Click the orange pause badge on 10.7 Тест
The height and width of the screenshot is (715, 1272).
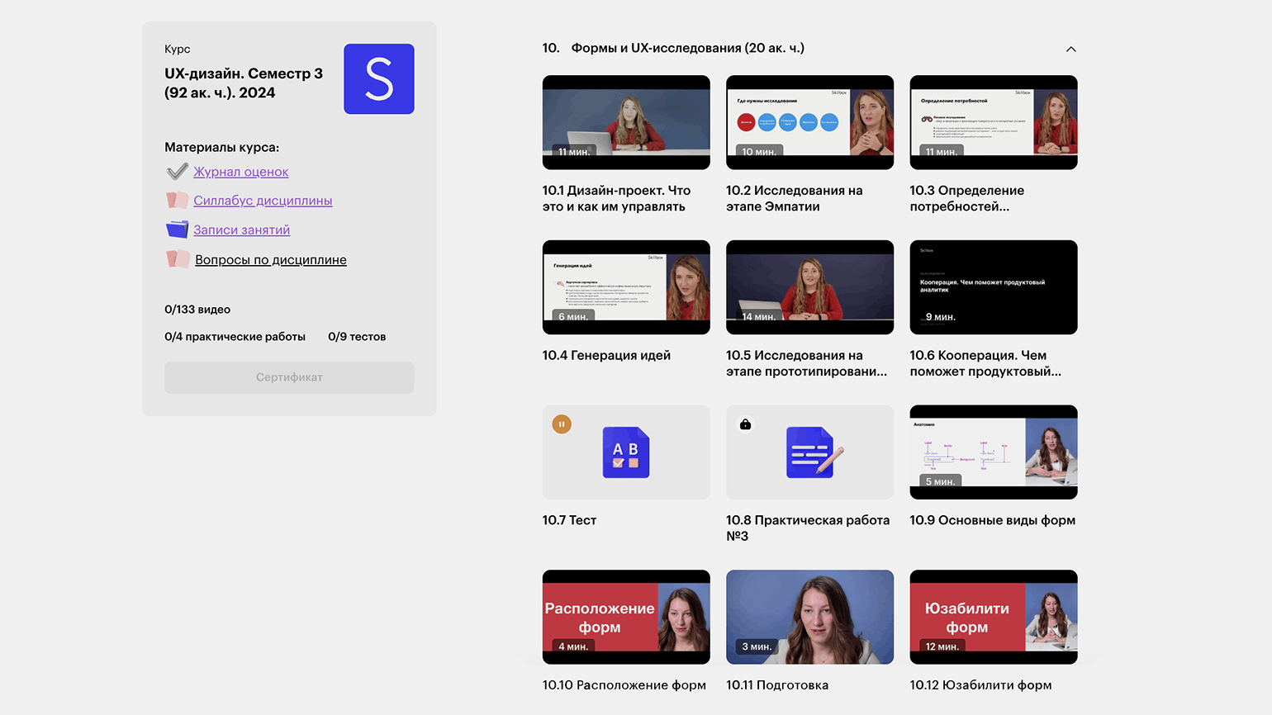(562, 424)
